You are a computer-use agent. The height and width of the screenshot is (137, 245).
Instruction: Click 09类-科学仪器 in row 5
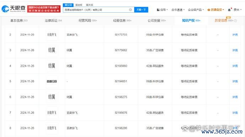pyautogui.click(x=155, y=81)
